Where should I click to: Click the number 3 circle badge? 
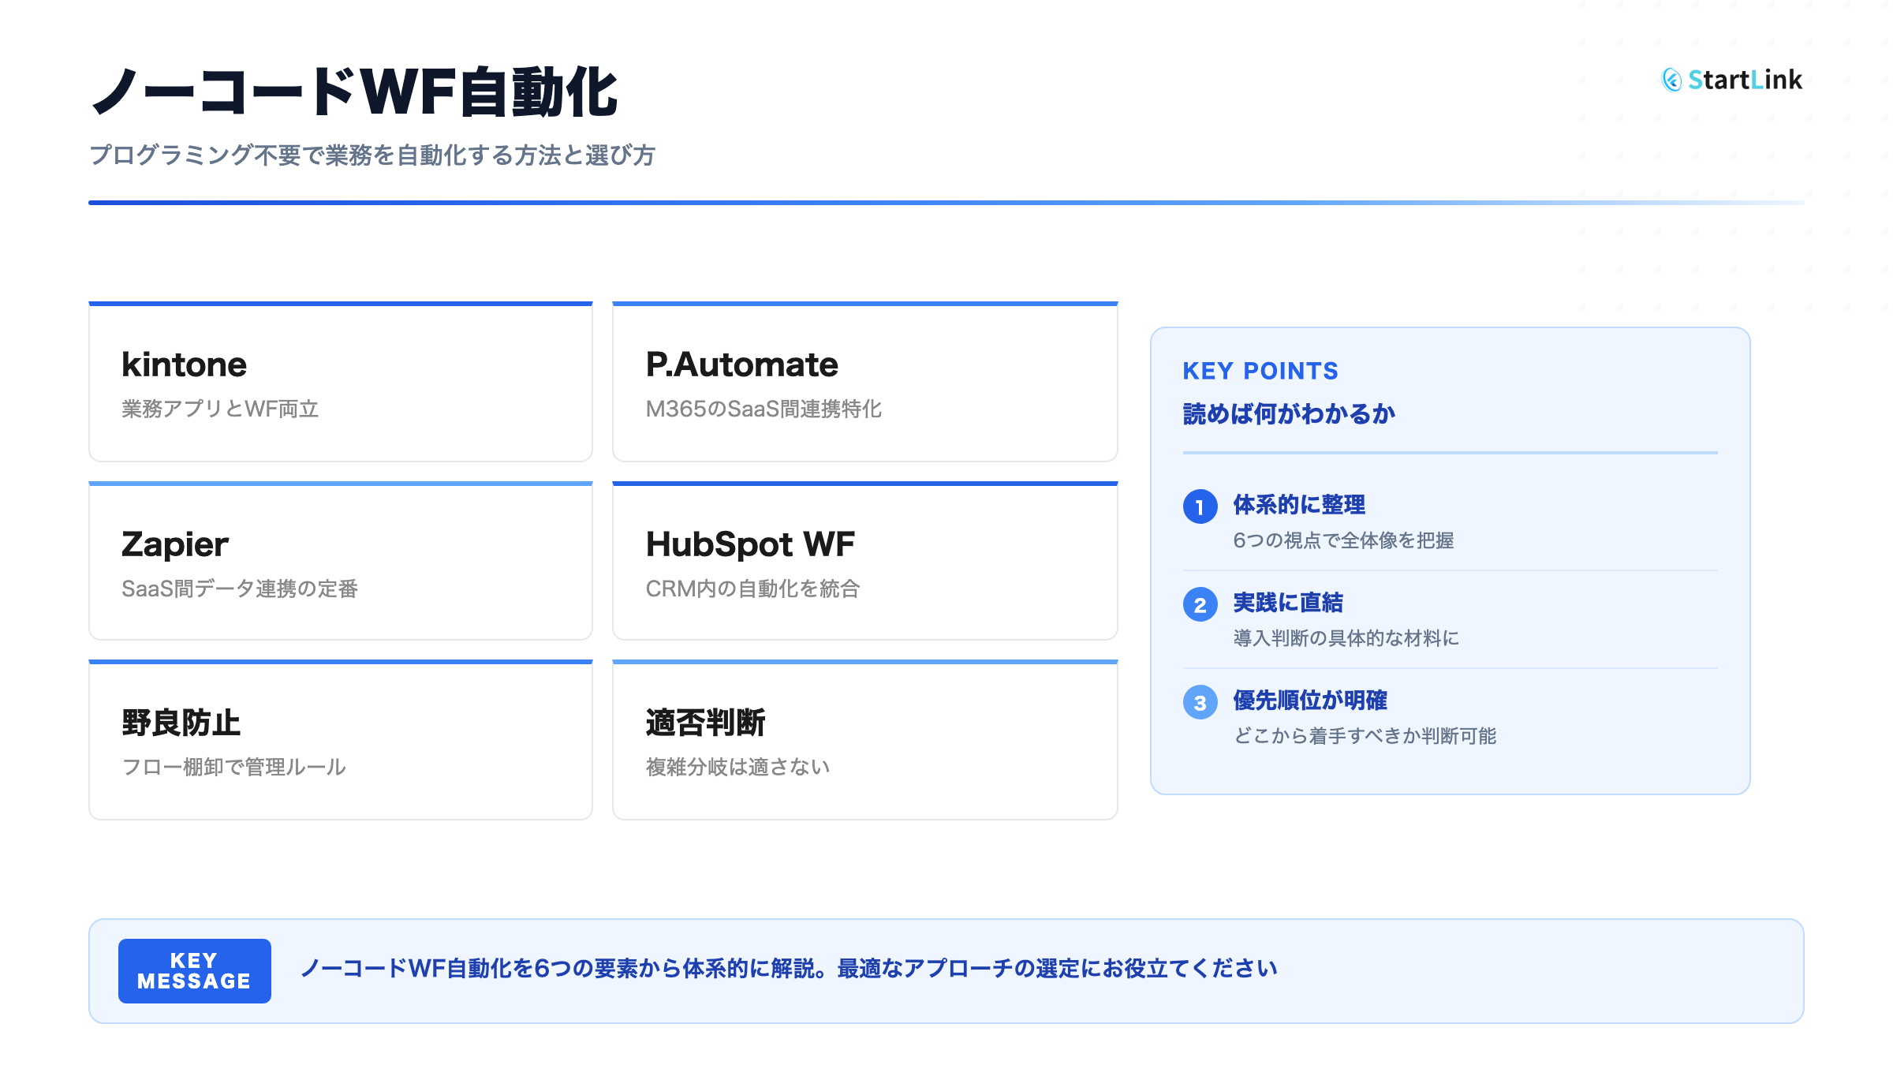tap(1200, 702)
